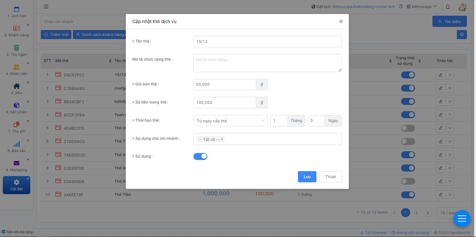Open the "Từ ngày cấp thẻ" dropdown
Viewport: 476px width, 237px height.
(230, 121)
